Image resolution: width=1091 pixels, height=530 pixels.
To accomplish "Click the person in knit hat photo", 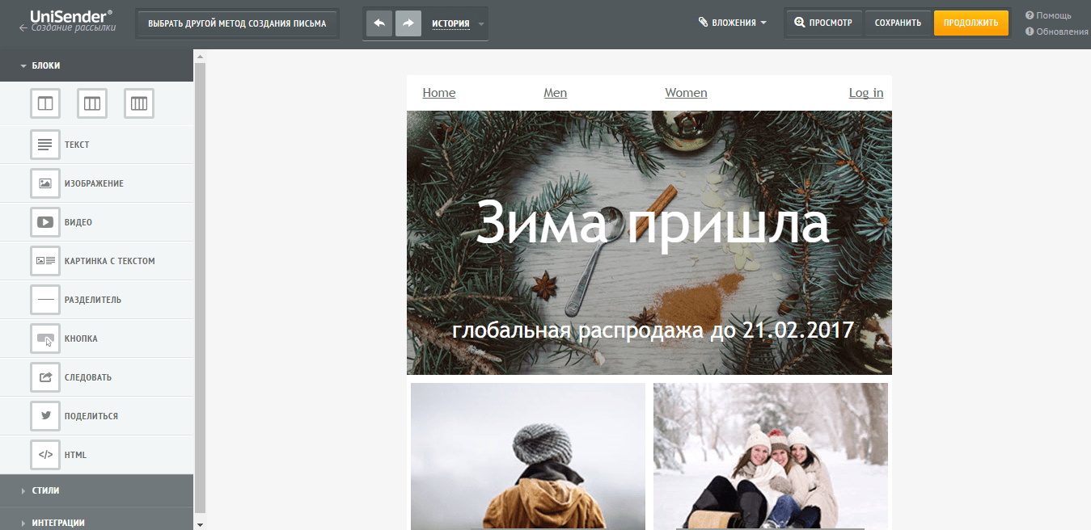I will [528, 456].
